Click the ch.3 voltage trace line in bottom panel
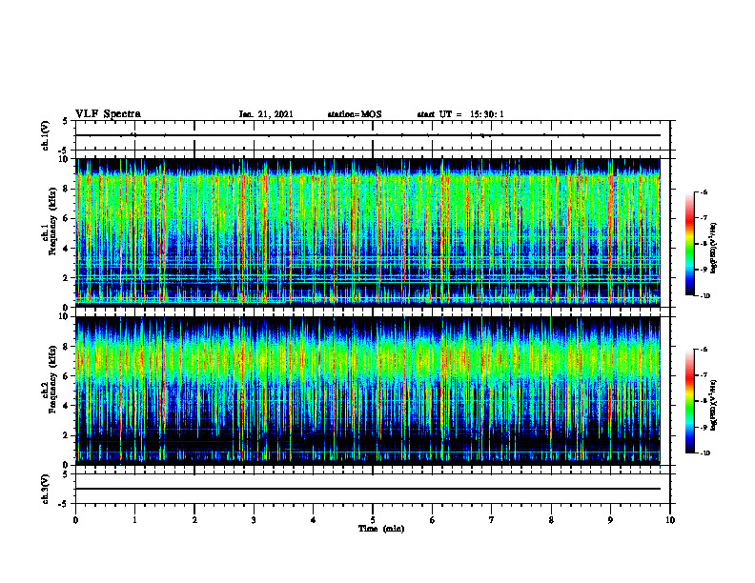This screenshot has height=583, width=755. (x=368, y=489)
